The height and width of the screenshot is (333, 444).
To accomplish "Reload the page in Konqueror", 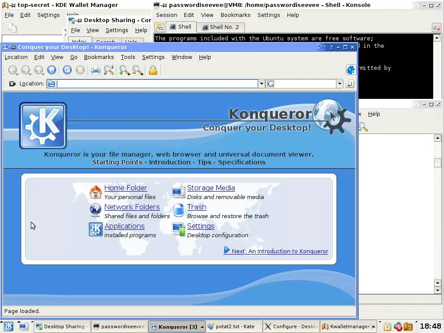I will coord(67,70).
